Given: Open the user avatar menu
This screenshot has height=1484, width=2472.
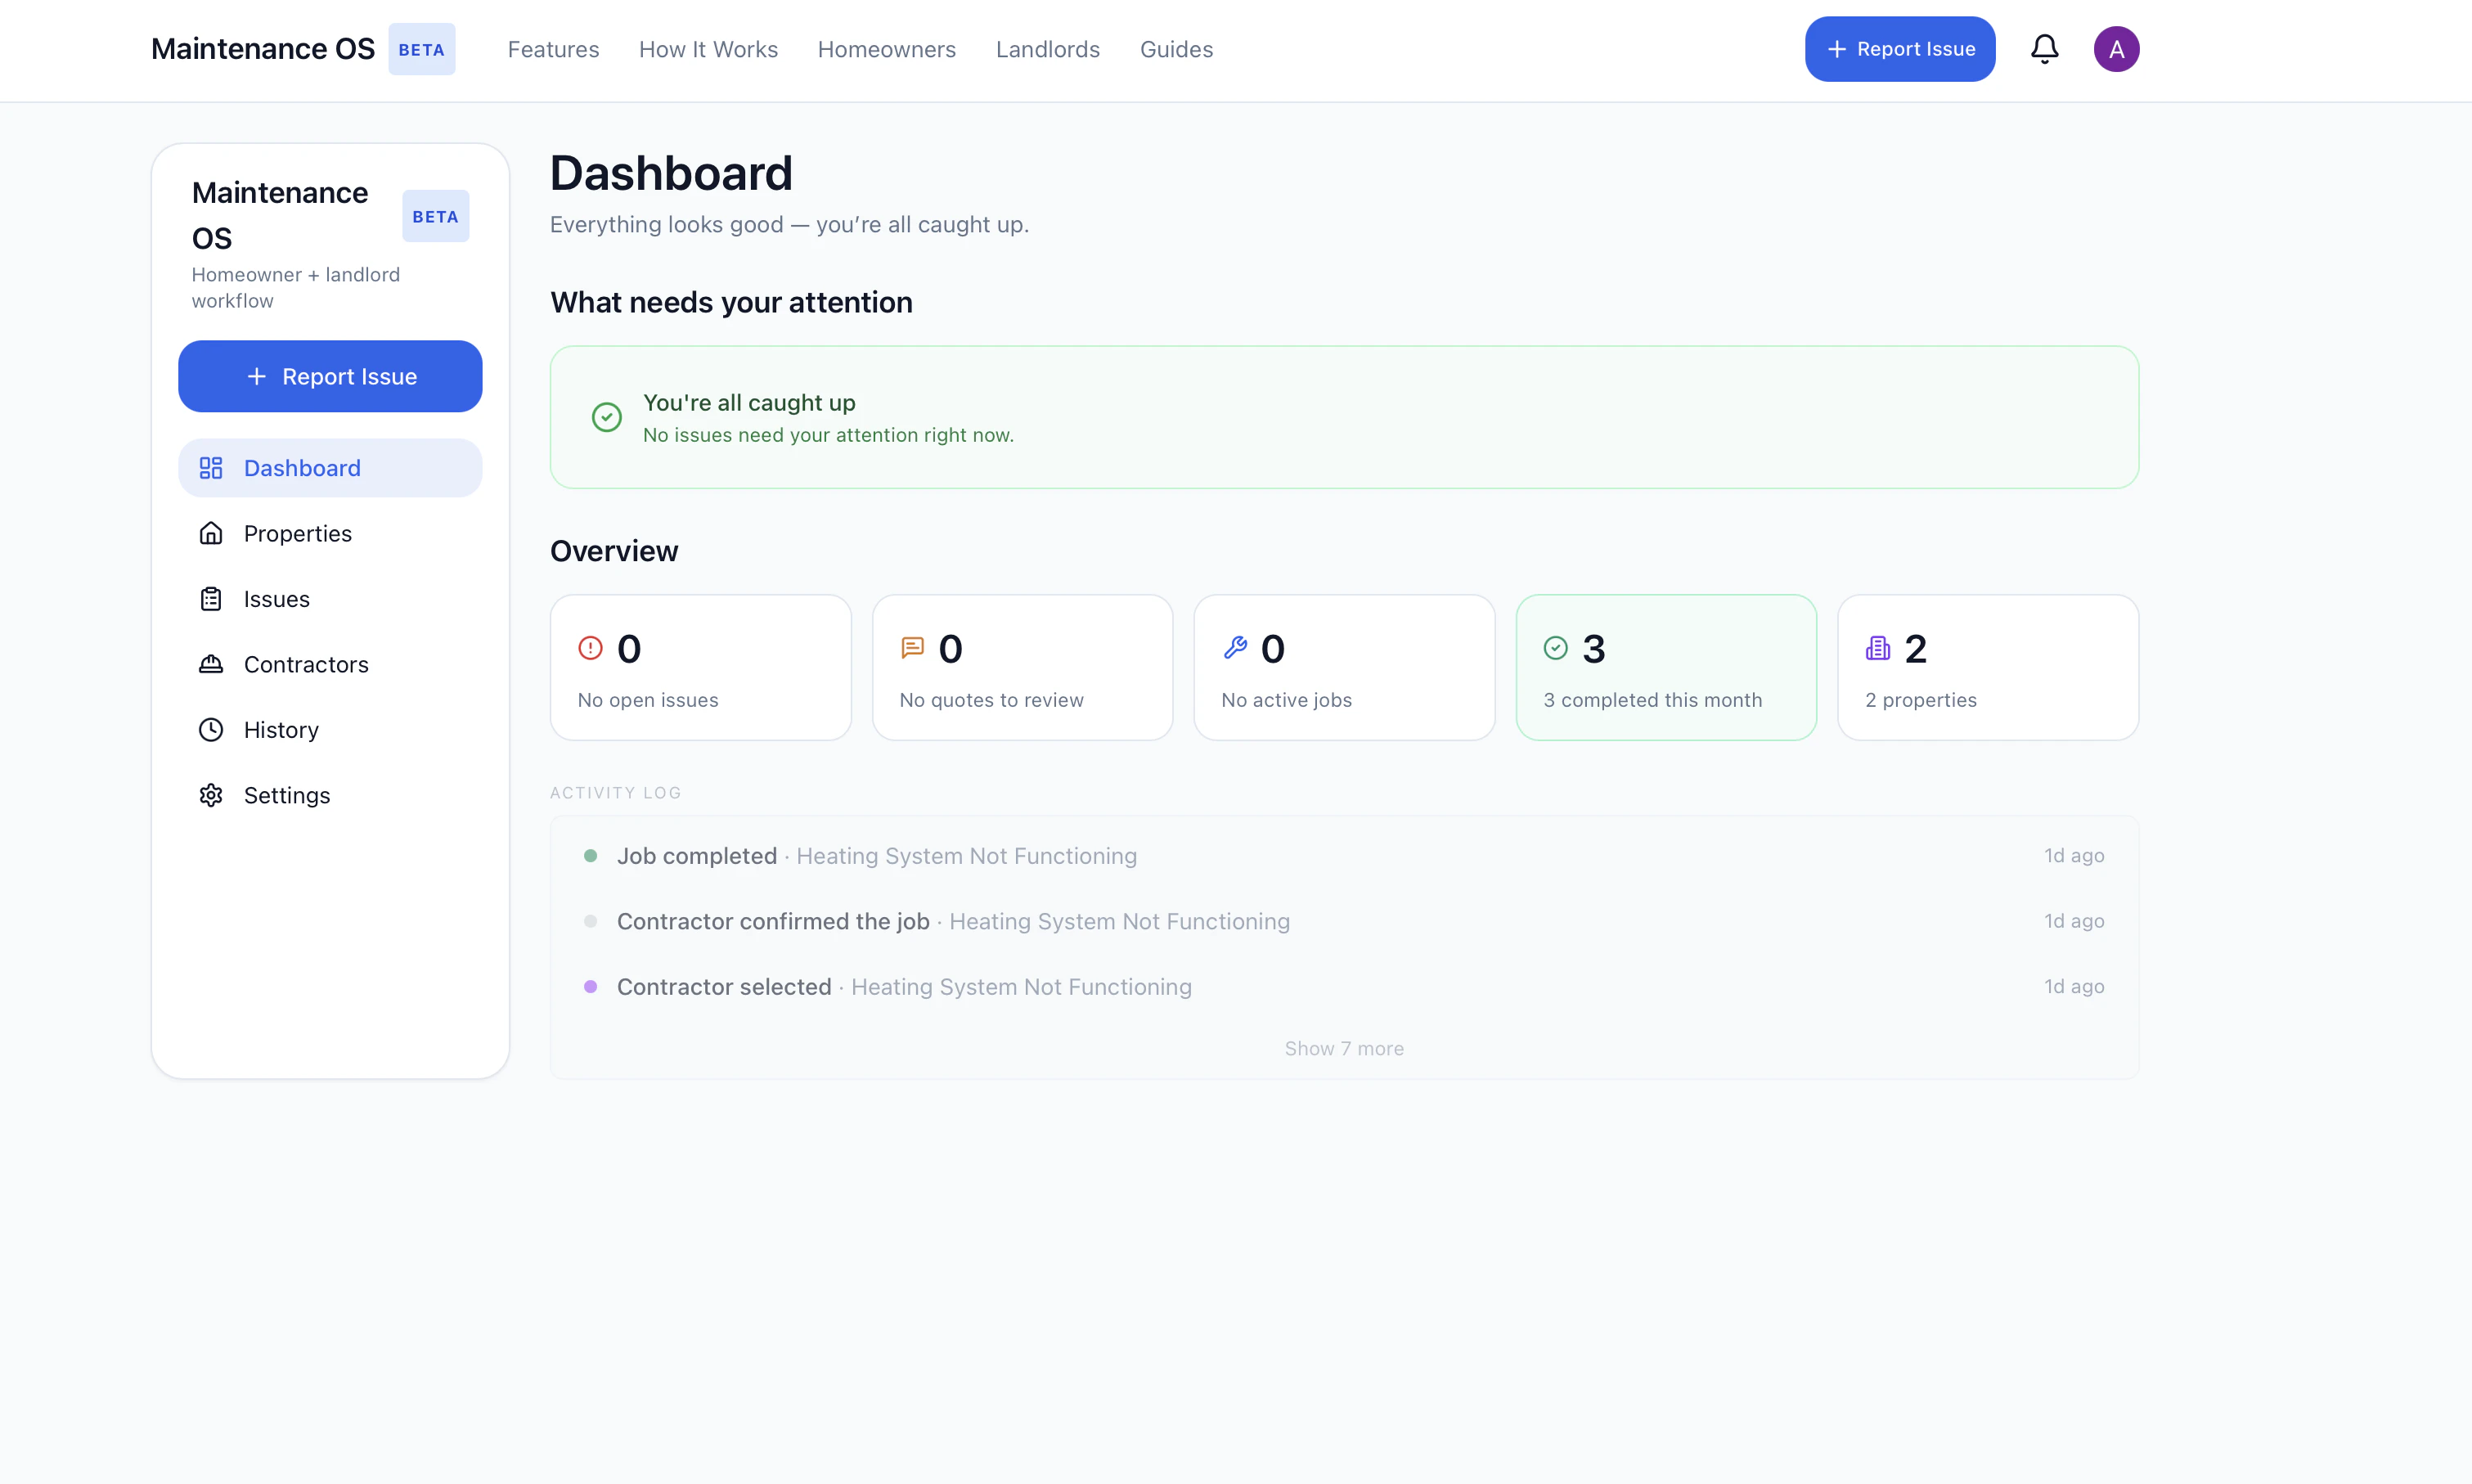Looking at the screenshot, I should coord(2116,49).
